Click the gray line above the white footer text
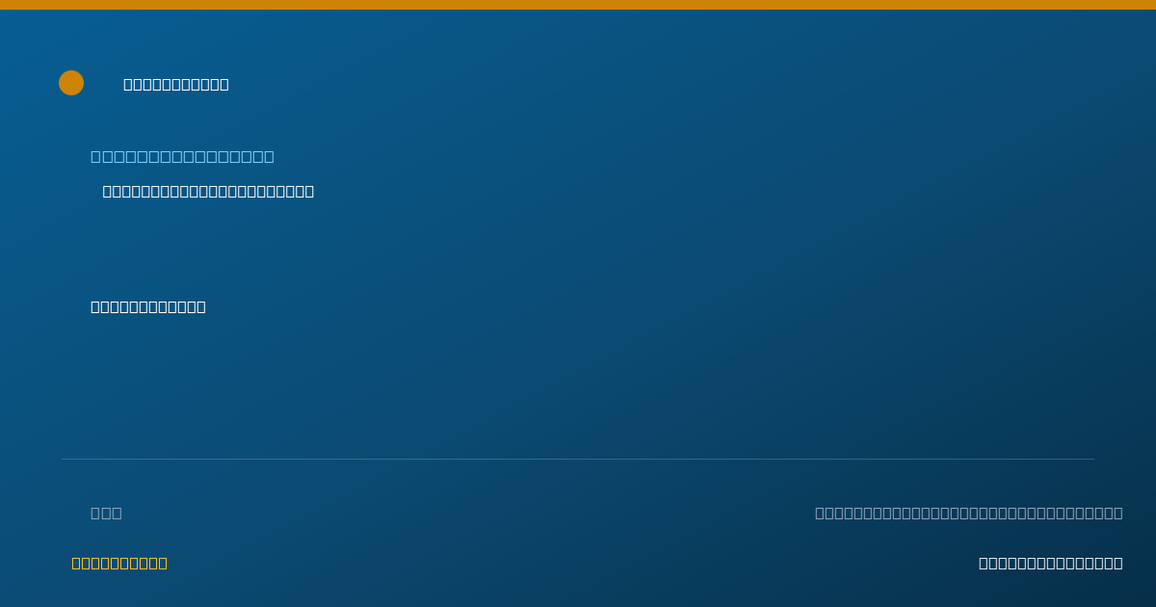Screen dimensions: 1156x607 [x=968, y=513]
